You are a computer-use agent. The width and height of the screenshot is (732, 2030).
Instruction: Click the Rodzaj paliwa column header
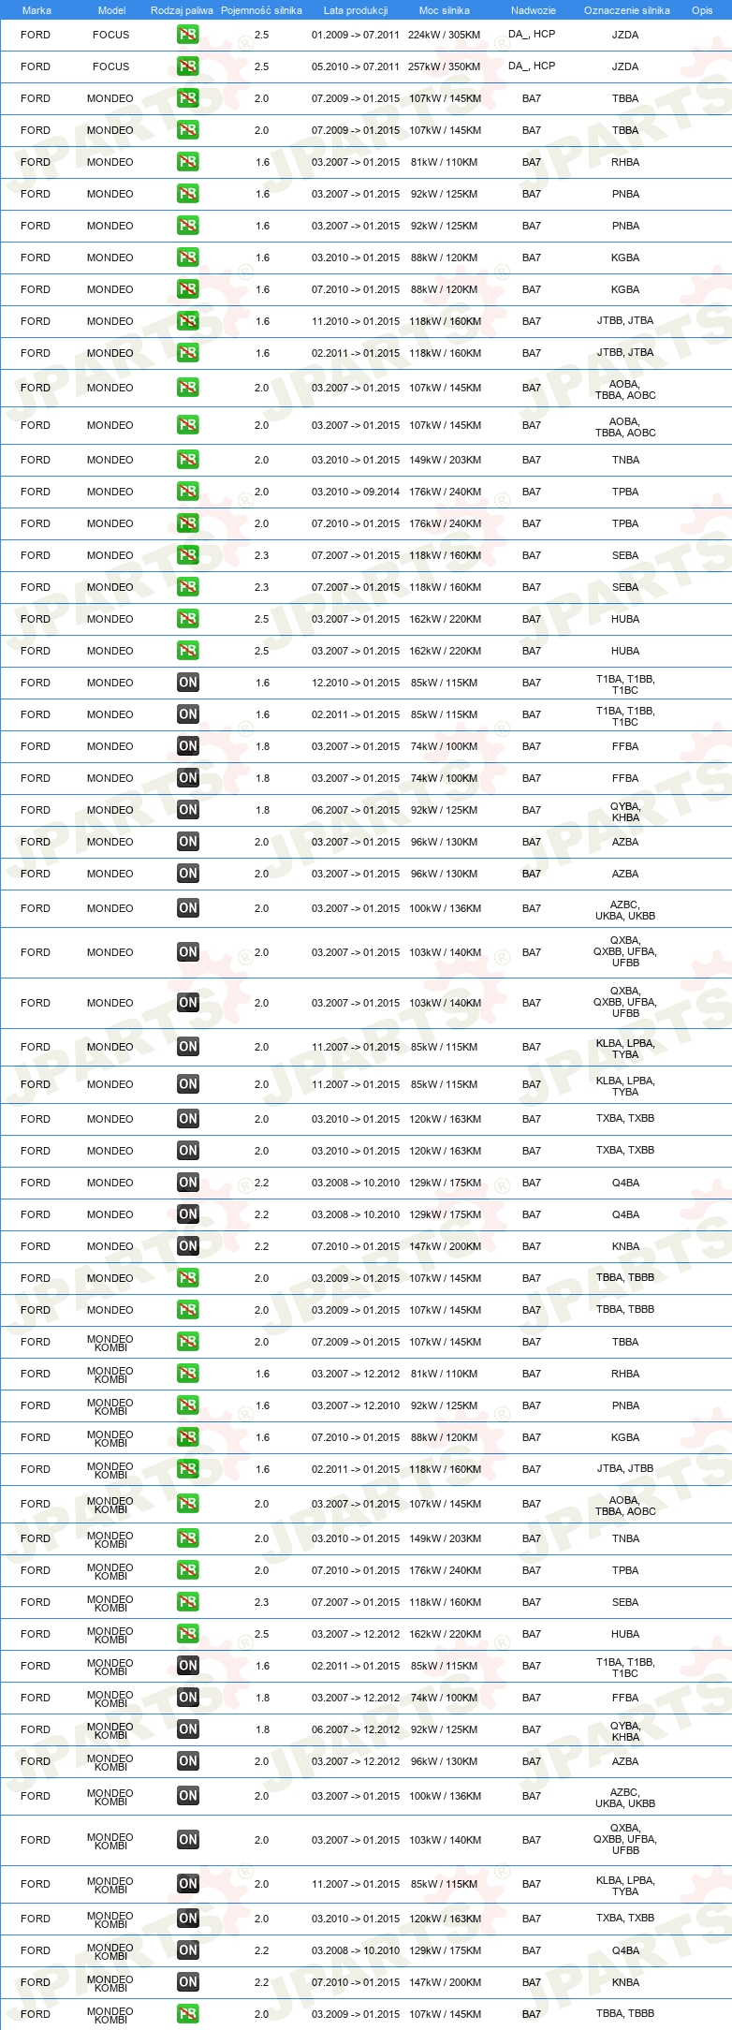[x=182, y=10]
